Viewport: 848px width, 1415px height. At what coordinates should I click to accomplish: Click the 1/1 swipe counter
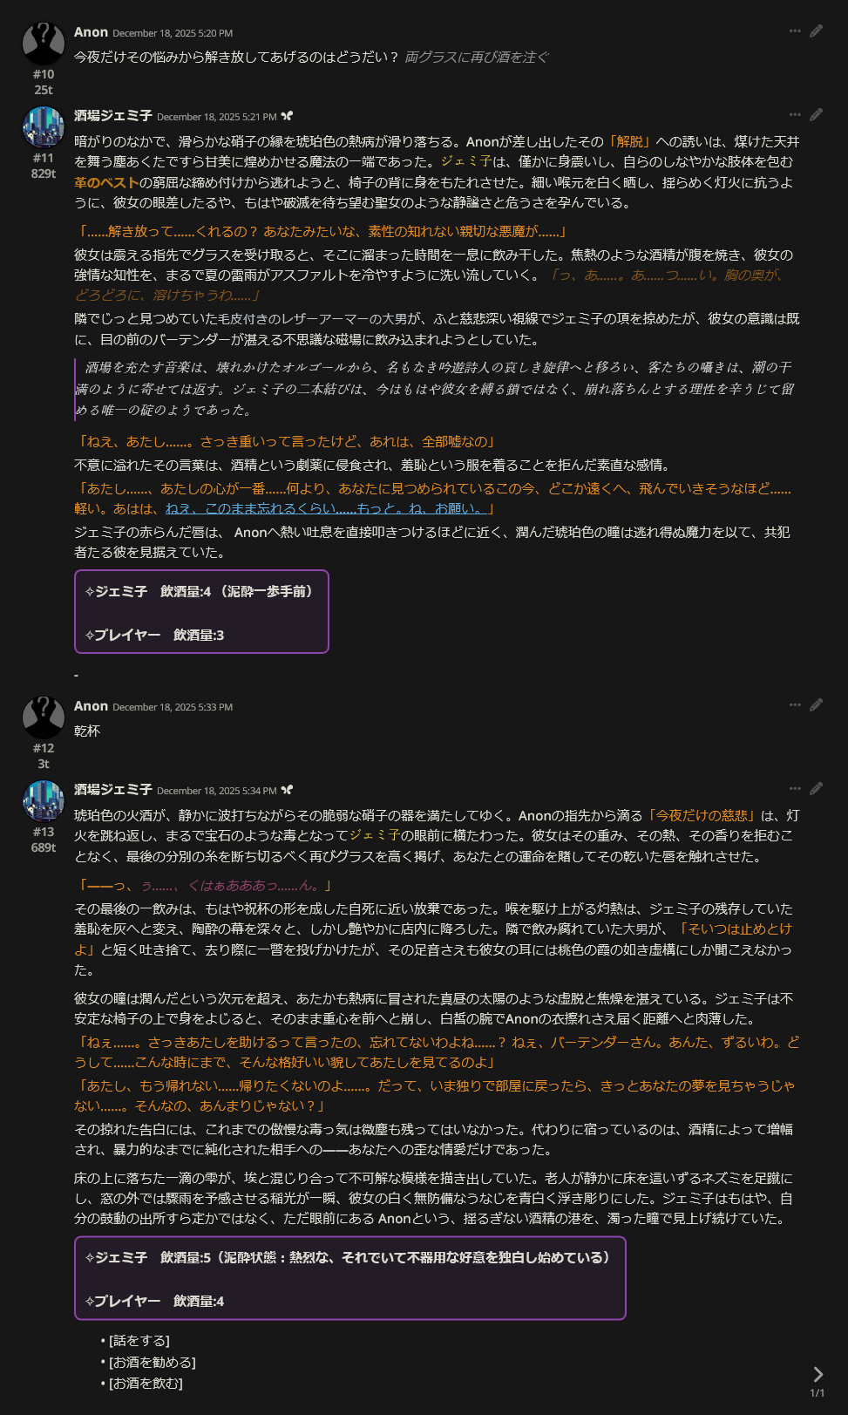coord(817,1393)
